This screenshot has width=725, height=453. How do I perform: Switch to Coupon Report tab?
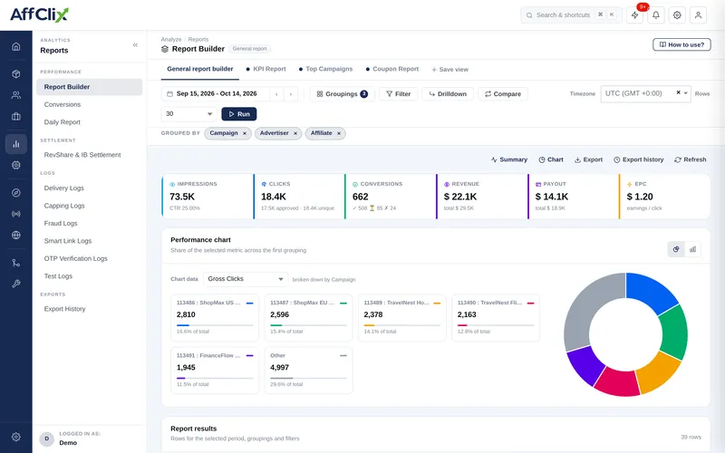[392, 69]
